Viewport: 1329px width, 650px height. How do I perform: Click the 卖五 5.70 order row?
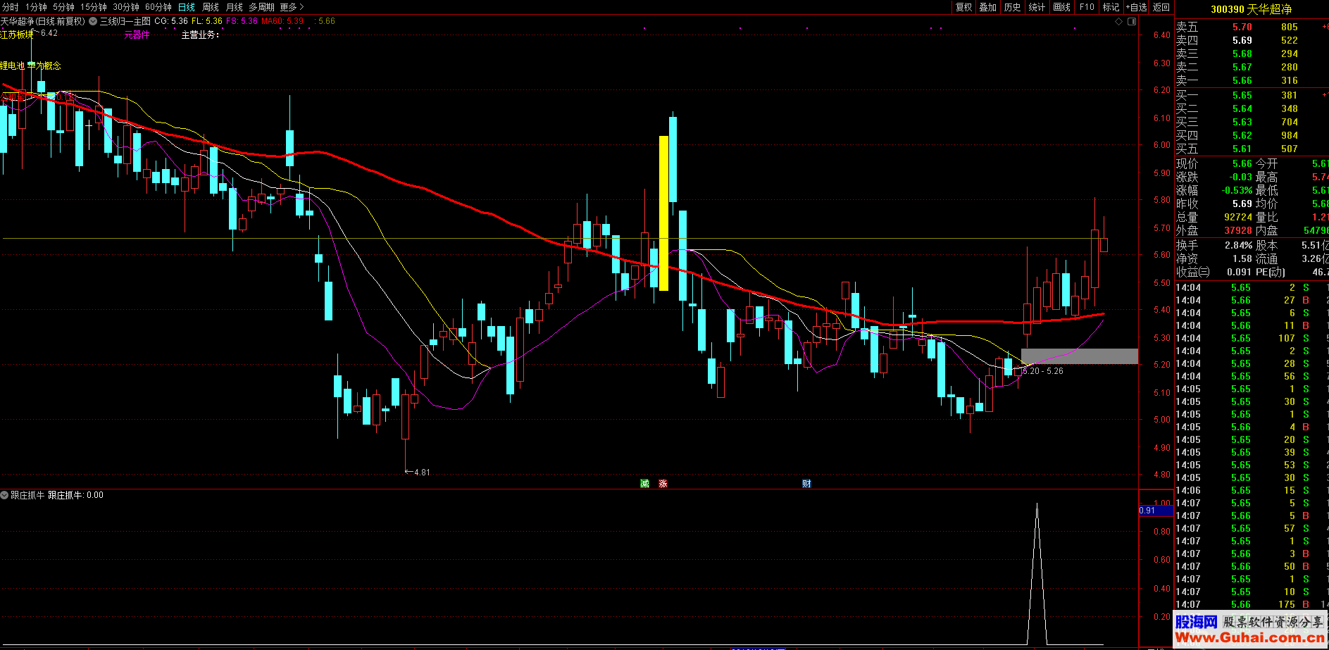(1251, 27)
